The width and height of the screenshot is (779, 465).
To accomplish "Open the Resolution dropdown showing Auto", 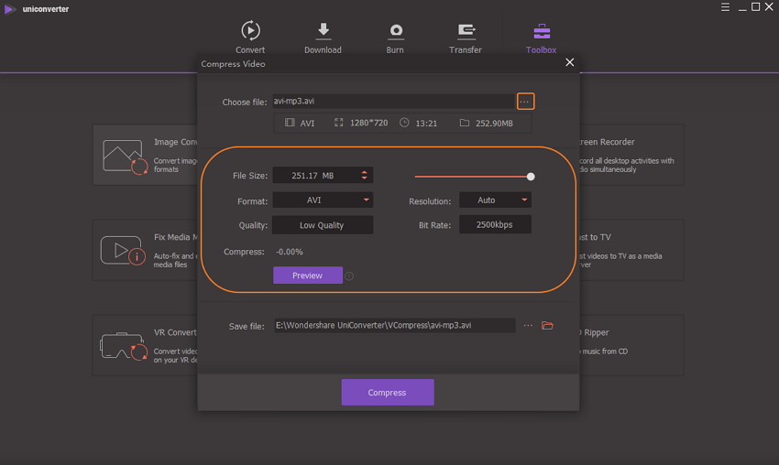I will (x=495, y=200).
